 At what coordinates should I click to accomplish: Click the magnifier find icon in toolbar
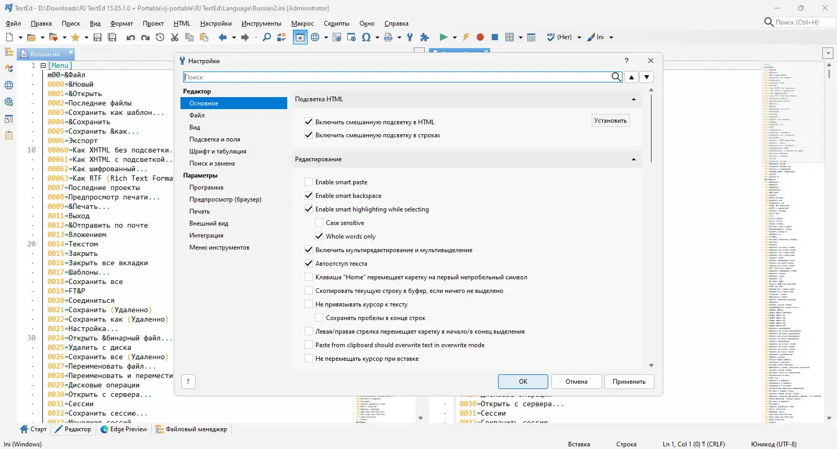267,37
